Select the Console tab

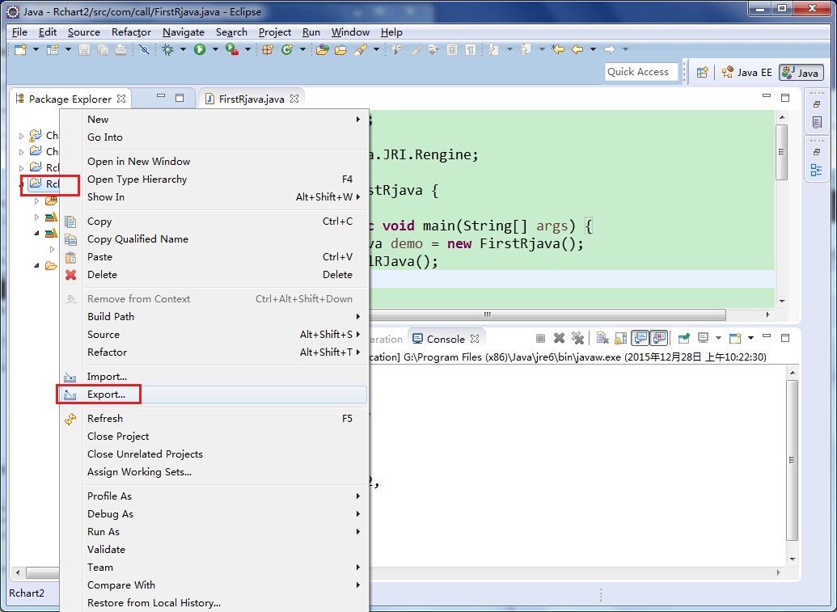pos(445,339)
